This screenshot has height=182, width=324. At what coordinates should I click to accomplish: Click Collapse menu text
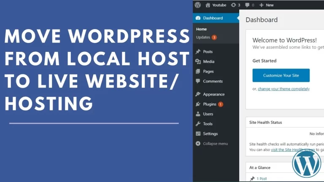tap(215, 144)
